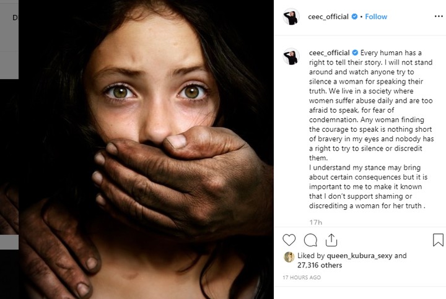Click the profile avatar beside the Follow link
This screenshot has width=446, height=299.
pyautogui.click(x=291, y=17)
